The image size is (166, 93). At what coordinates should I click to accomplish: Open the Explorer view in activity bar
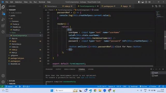coord(3,7)
